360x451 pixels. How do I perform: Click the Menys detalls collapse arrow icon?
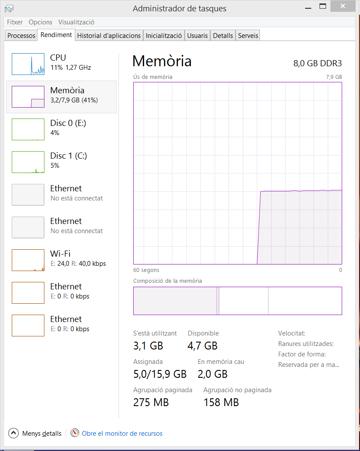coord(13,433)
